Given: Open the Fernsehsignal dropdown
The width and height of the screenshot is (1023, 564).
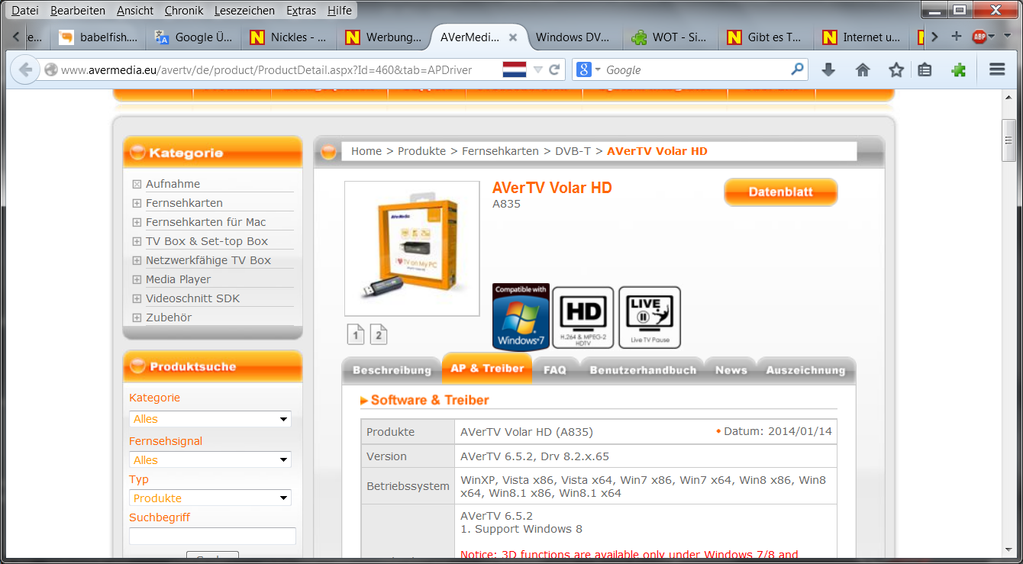Looking at the screenshot, I should coord(210,460).
